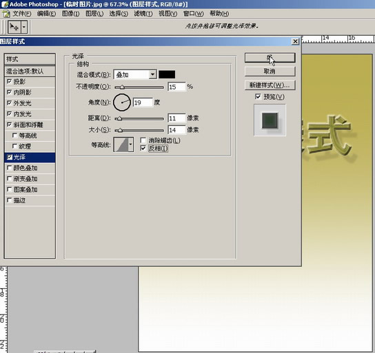Enable the 颜色叠加 checkbox
Viewport: 375px width, 353px height.
[10, 168]
